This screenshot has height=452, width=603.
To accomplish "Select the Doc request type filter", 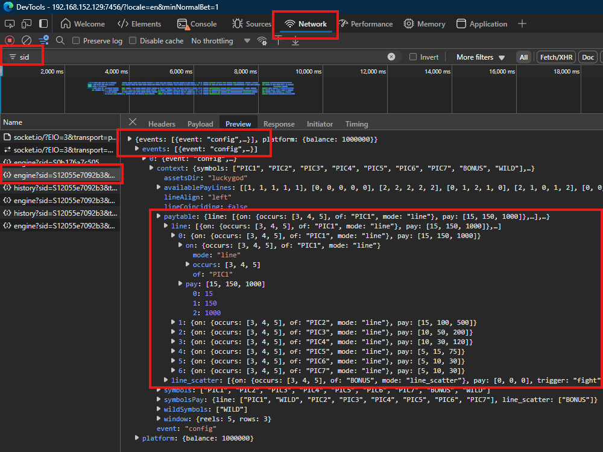I will click(587, 57).
